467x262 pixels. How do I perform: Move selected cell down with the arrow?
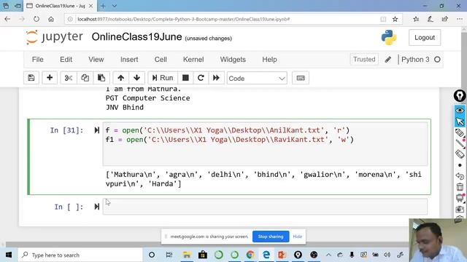(x=136, y=78)
